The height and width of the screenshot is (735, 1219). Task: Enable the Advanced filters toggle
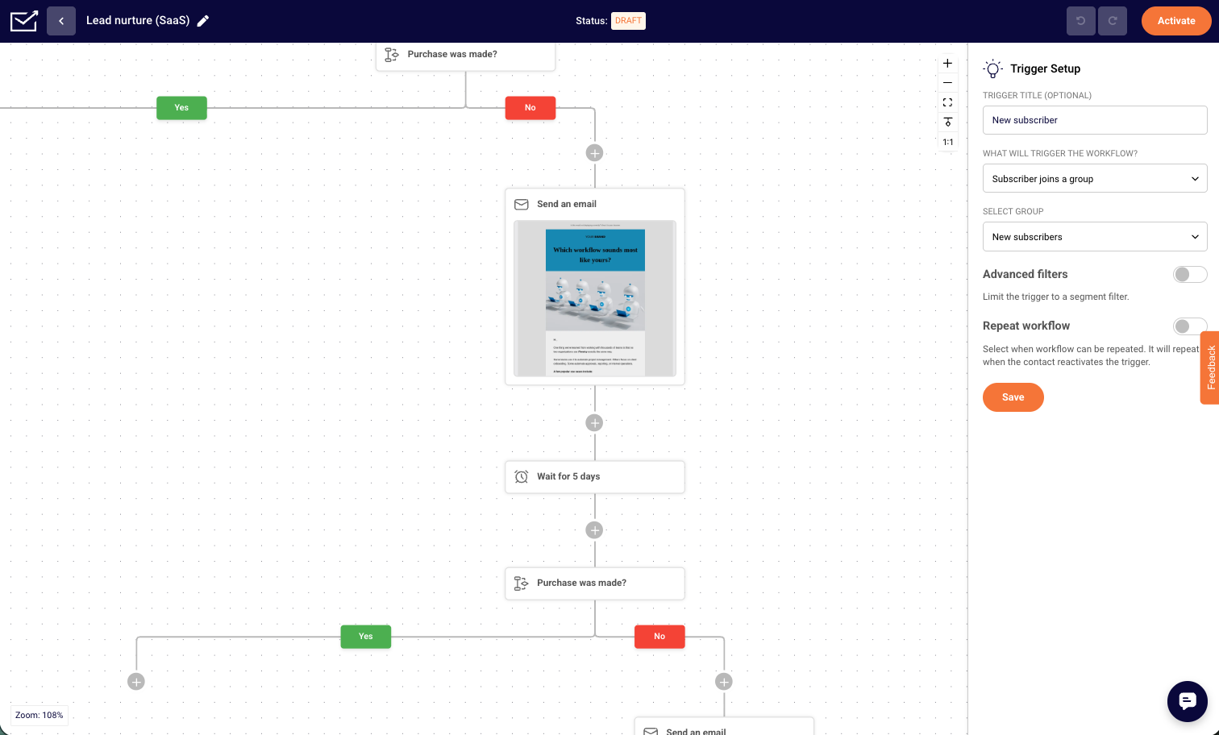click(1190, 275)
